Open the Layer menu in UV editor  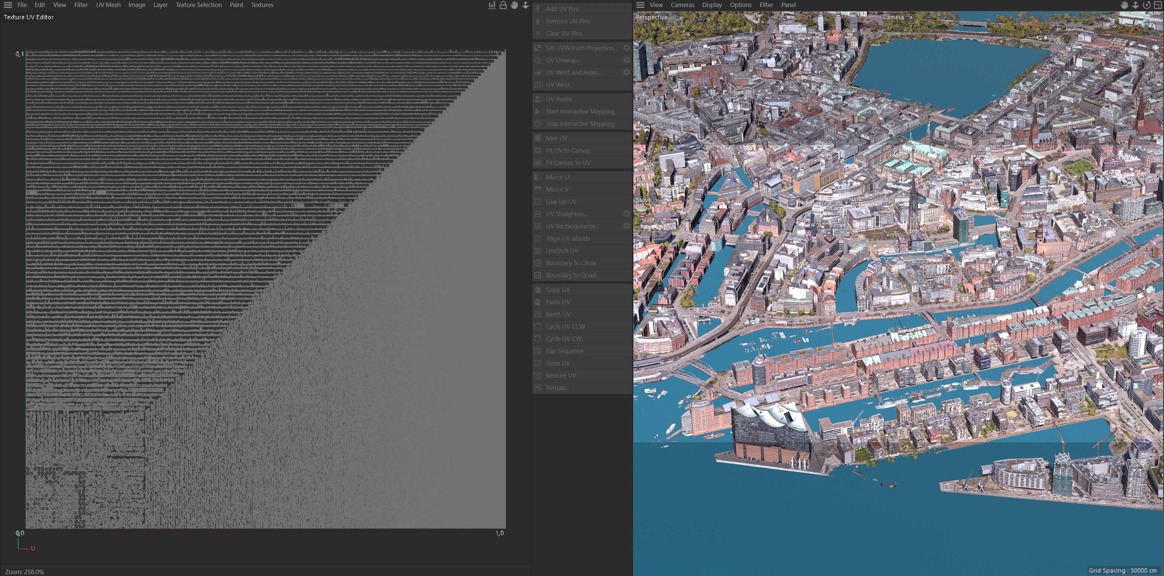point(160,5)
